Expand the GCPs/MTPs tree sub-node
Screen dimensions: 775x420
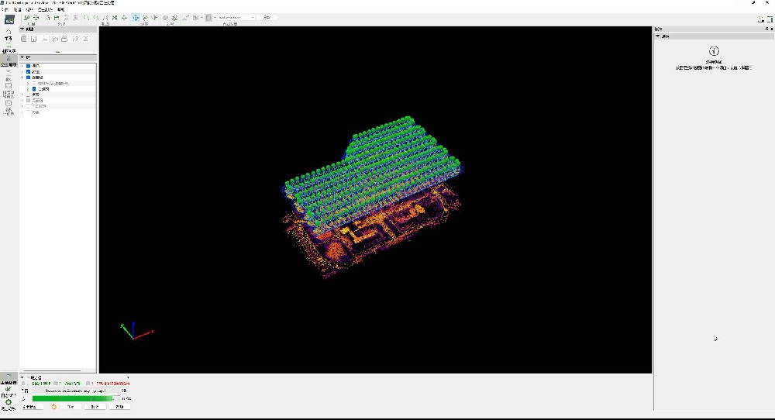pos(28,83)
